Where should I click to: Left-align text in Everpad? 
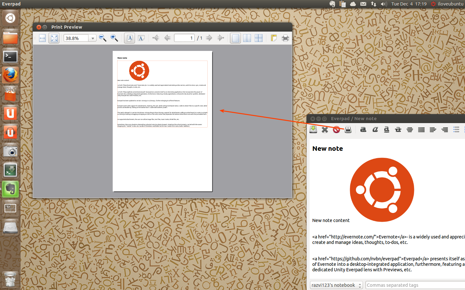click(x=433, y=130)
